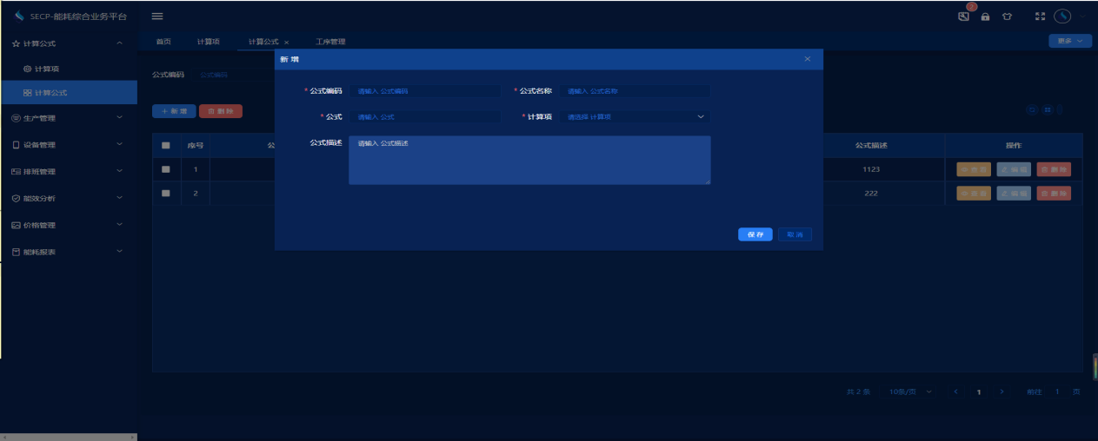The width and height of the screenshot is (1098, 441).
Task: Open the theme shirt icon
Action: click(x=1007, y=16)
